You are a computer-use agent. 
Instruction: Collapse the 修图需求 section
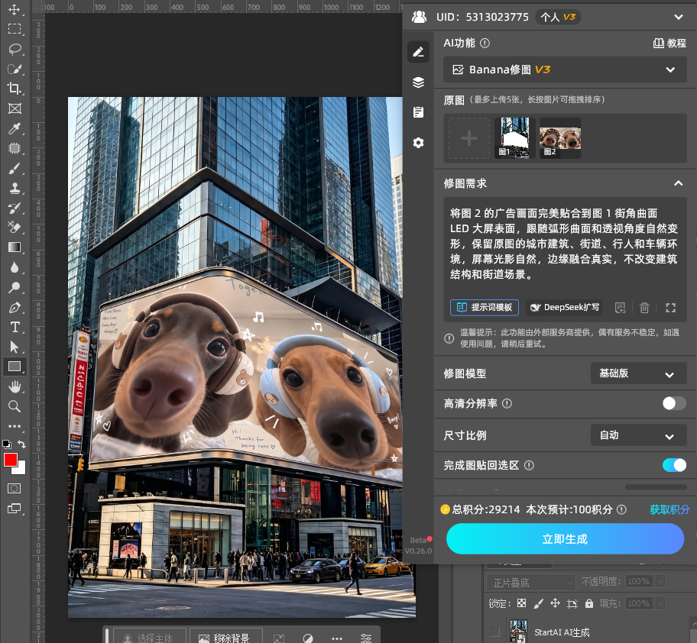(x=679, y=183)
